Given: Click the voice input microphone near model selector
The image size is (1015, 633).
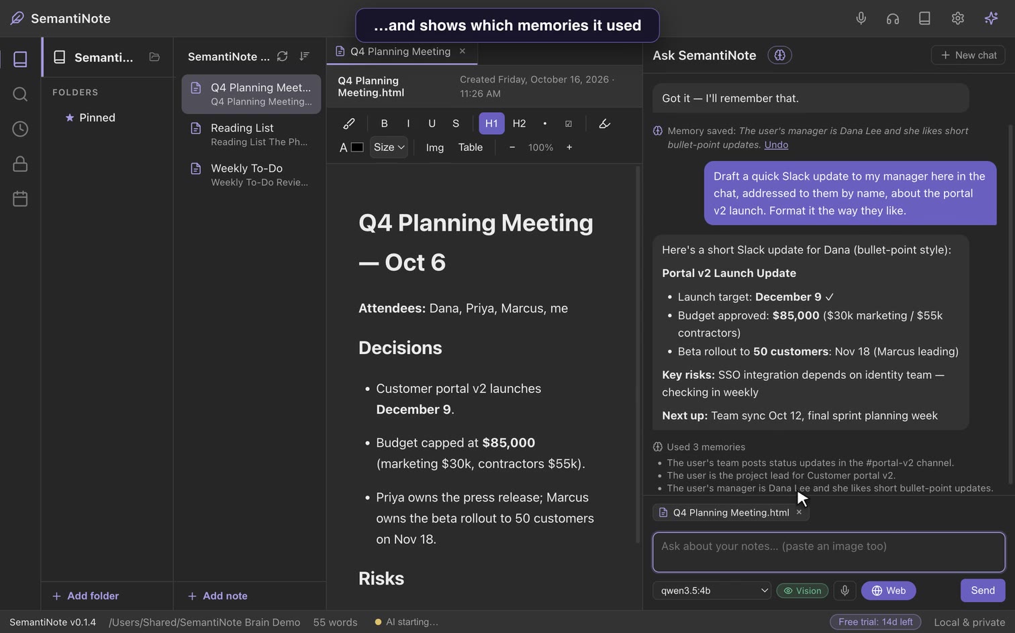Looking at the screenshot, I should click(844, 591).
